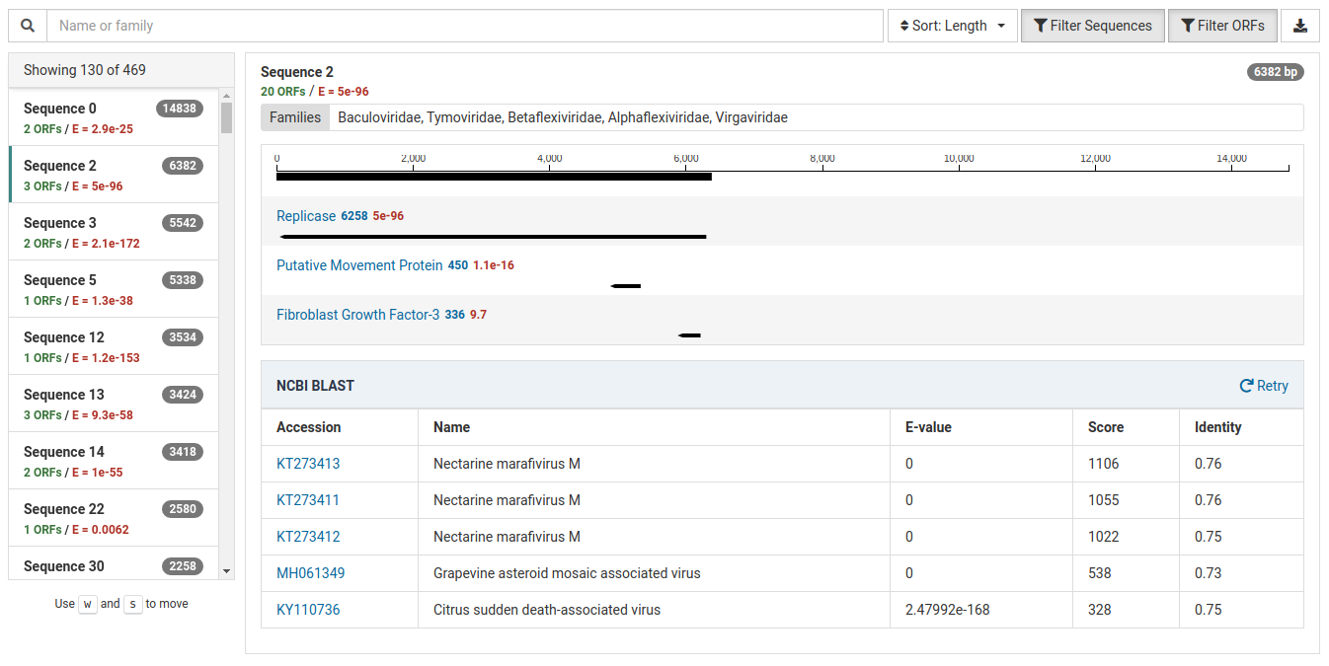Click the sequence list scrollbar thumb
This screenshot has height=666, width=1329.
[226, 117]
